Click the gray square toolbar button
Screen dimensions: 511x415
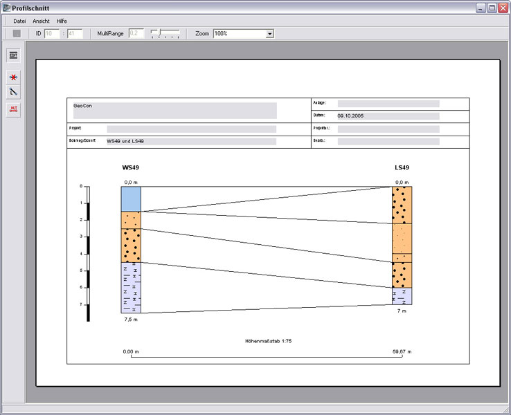point(17,33)
